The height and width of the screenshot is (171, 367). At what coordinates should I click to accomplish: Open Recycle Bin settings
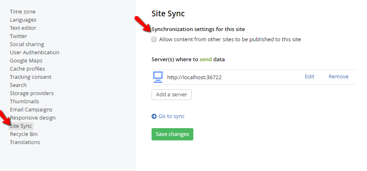pos(24,134)
